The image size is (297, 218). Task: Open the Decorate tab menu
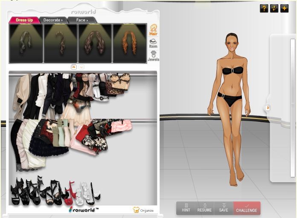[53, 20]
